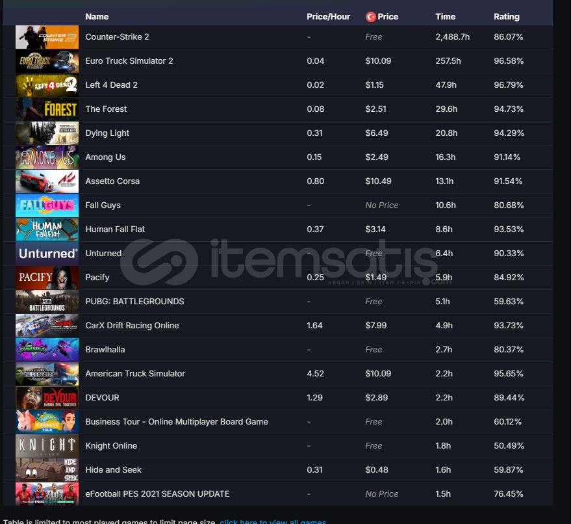
Task: Open the American Truck Simulator thumbnail
Action: point(47,374)
